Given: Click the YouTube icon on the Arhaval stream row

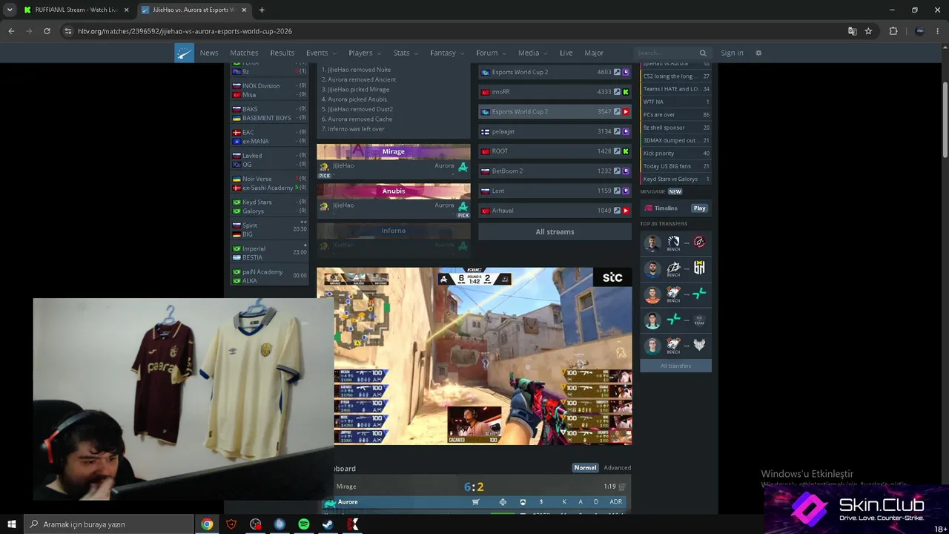Looking at the screenshot, I should (626, 211).
